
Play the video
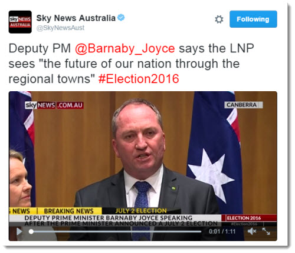[19, 232]
